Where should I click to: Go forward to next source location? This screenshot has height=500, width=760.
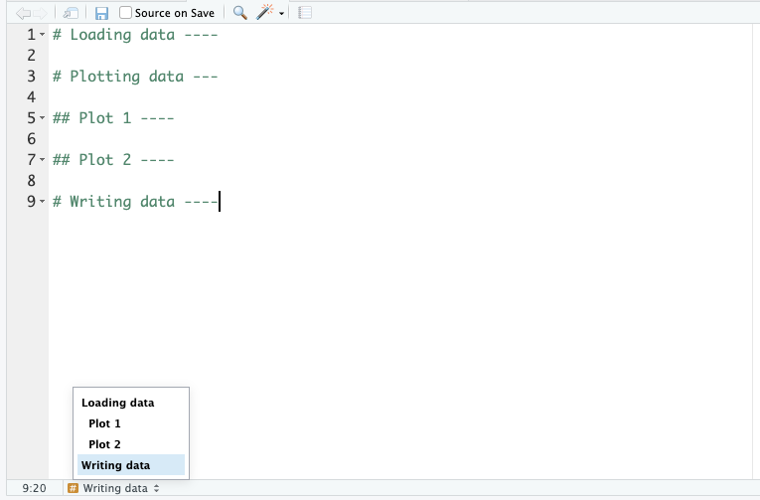point(40,13)
